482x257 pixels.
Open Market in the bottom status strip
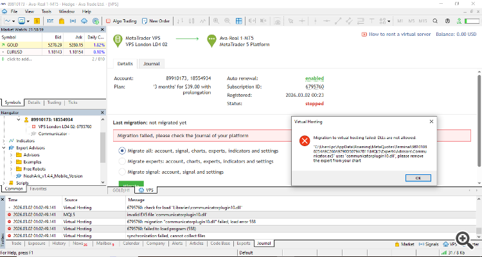coord(404,244)
